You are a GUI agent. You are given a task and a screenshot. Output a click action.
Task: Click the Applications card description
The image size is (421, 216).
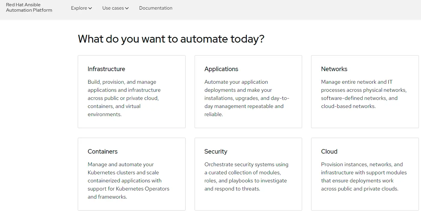tap(247, 98)
